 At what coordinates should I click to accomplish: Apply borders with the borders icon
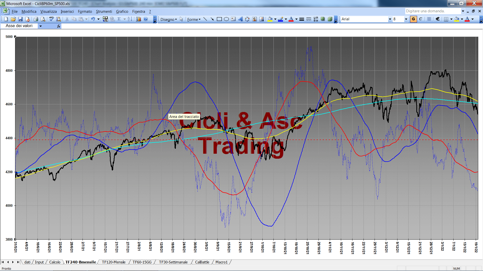click(x=446, y=19)
